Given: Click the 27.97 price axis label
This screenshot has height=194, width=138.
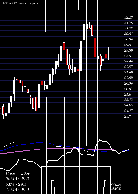Looking at the screenshot, I should pyautogui.click(x=129, y=67).
